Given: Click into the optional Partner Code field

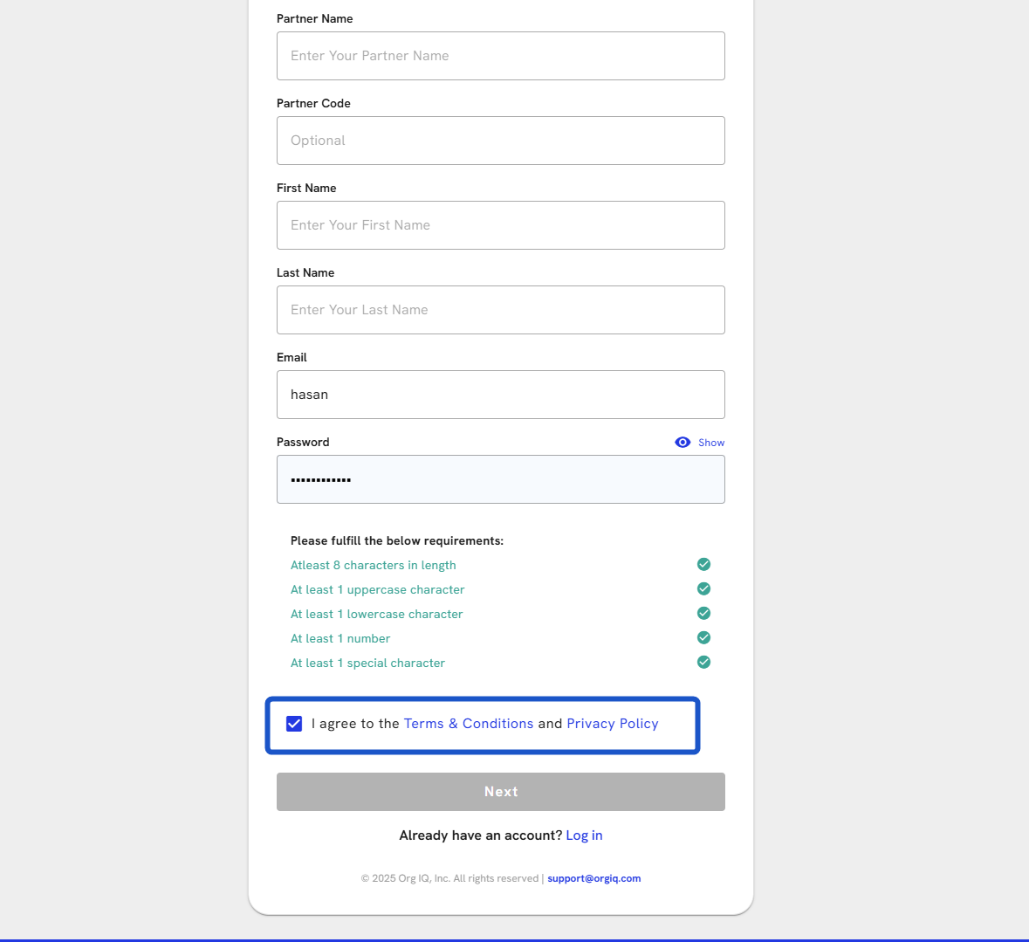Looking at the screenshot, I should coord(500,141).
